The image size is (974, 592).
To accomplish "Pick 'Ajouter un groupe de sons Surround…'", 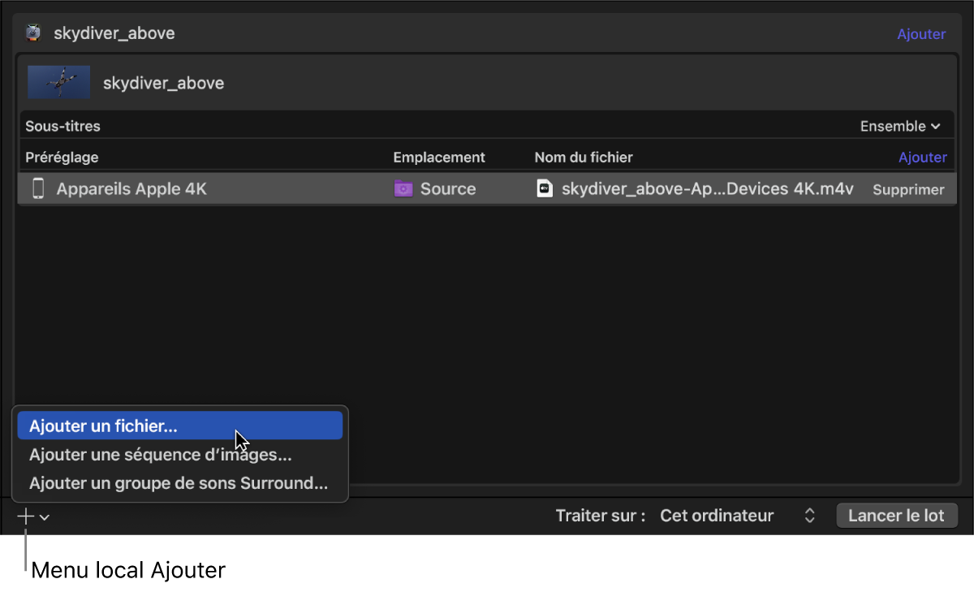I will [179, 483].
